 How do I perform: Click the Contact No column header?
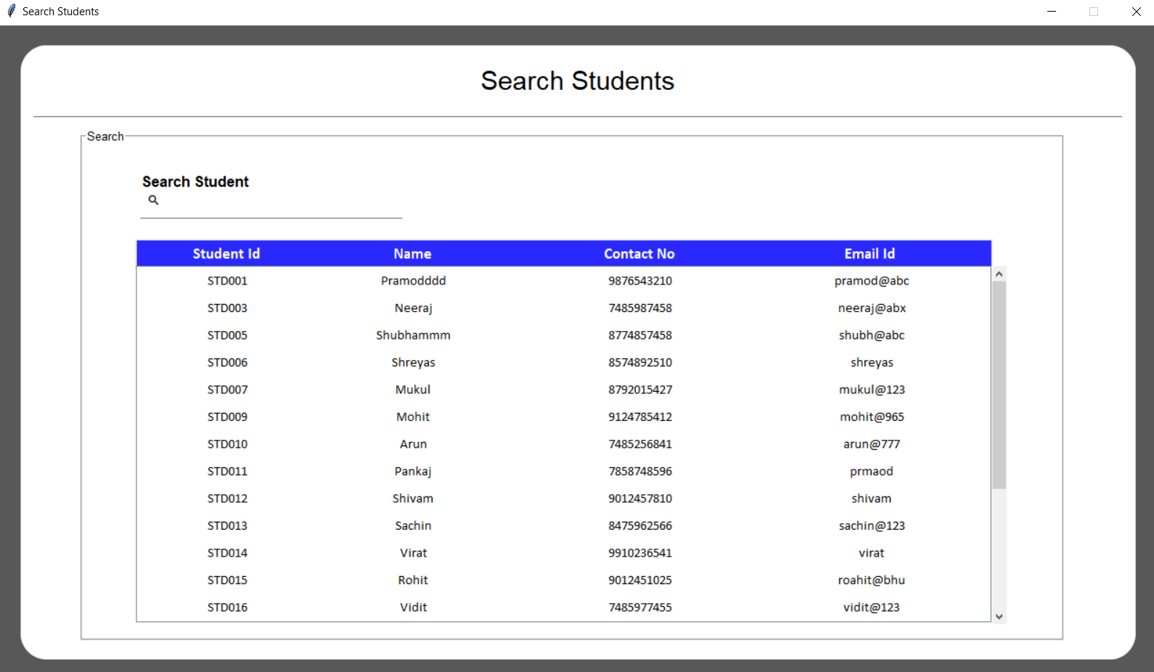639,254
